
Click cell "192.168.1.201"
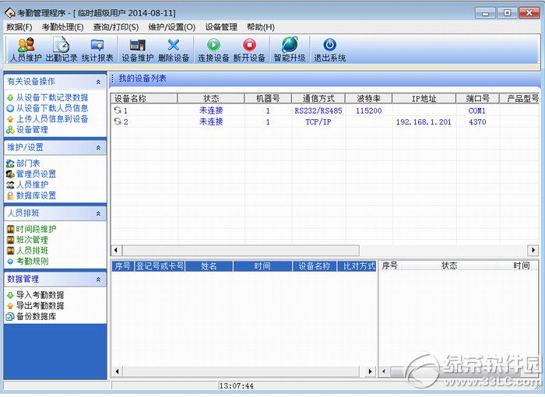pos(424,122)
